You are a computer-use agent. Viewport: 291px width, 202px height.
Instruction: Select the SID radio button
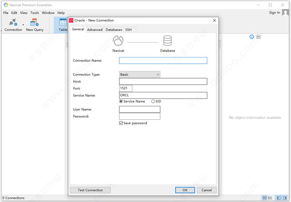point(153,101)
